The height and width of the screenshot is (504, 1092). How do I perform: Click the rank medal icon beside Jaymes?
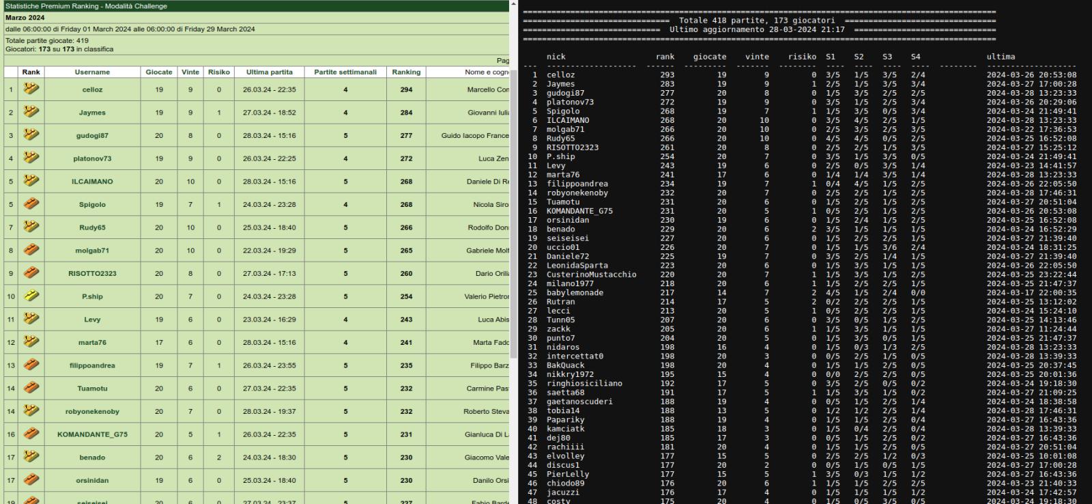[x=31, y=112]
